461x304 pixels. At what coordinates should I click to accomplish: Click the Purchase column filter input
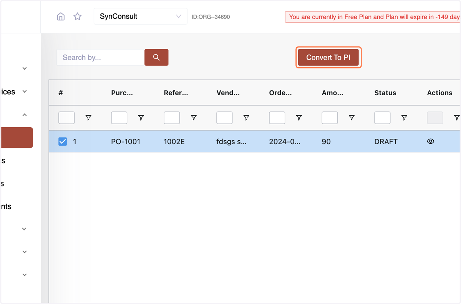pyautogui.click(x=119, y=118)
